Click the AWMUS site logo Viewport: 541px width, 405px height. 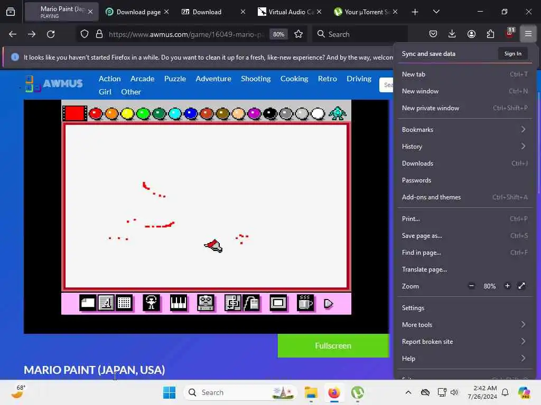(x=54, y=84)
